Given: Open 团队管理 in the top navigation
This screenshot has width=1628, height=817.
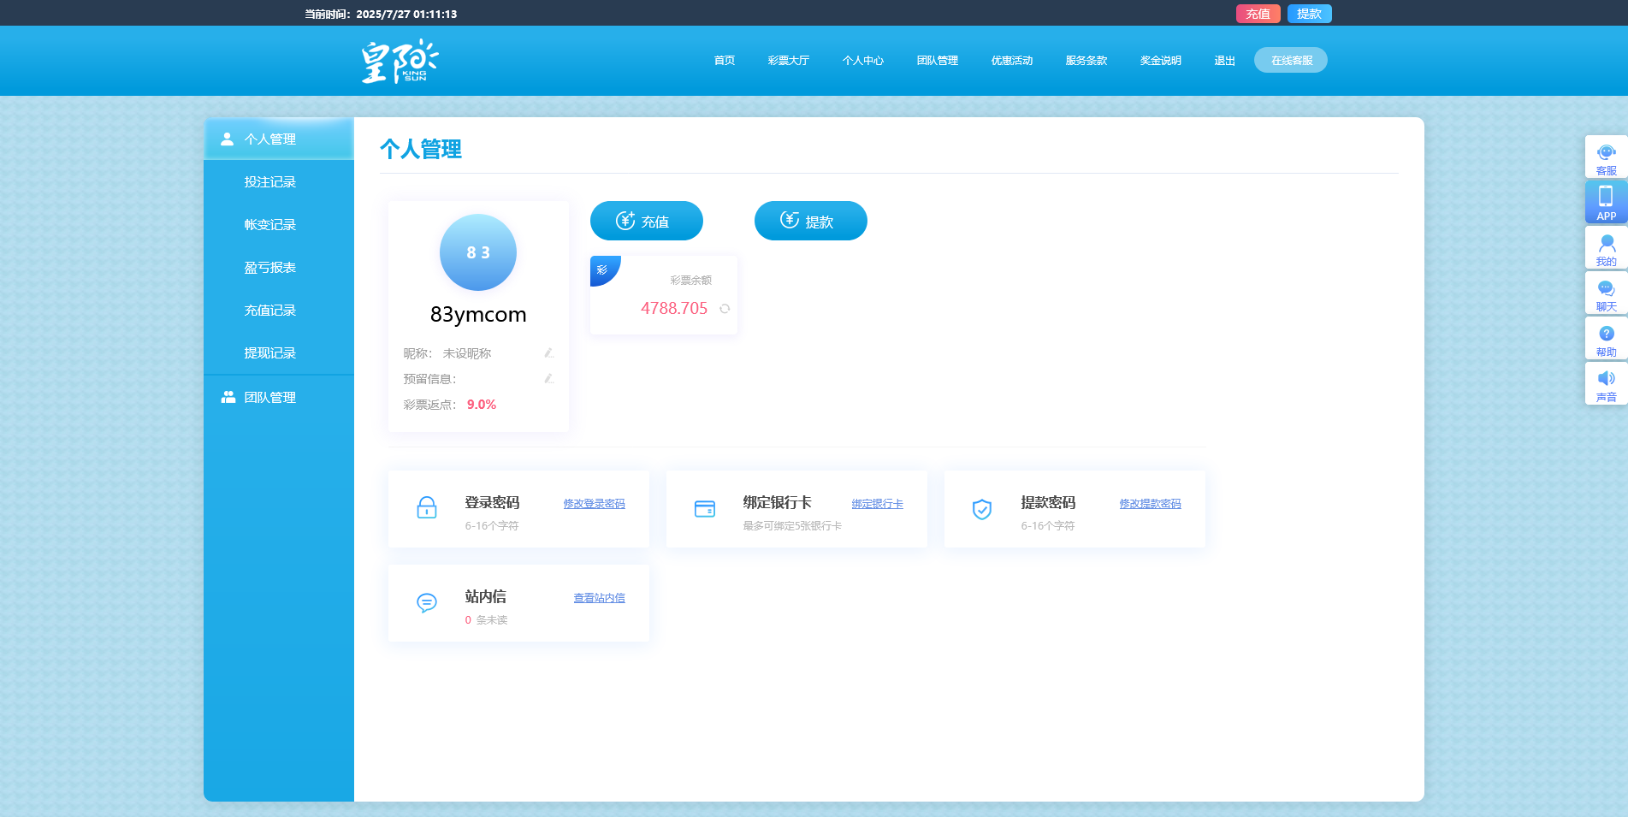Looking at the screenshot, I should point(938,61).
